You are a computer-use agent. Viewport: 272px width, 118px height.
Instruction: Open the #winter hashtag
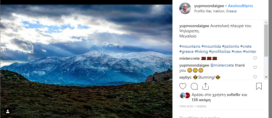pyautogui.click(x=249, y=52)
